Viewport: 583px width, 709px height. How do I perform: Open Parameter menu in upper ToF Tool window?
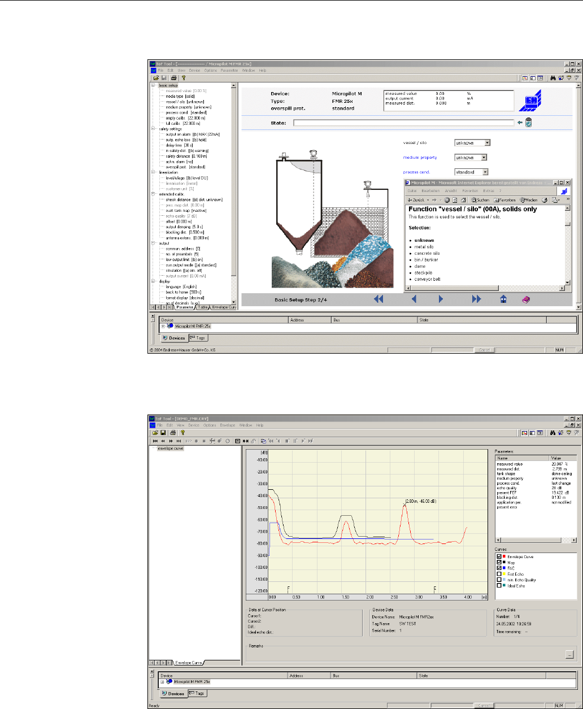229,70
